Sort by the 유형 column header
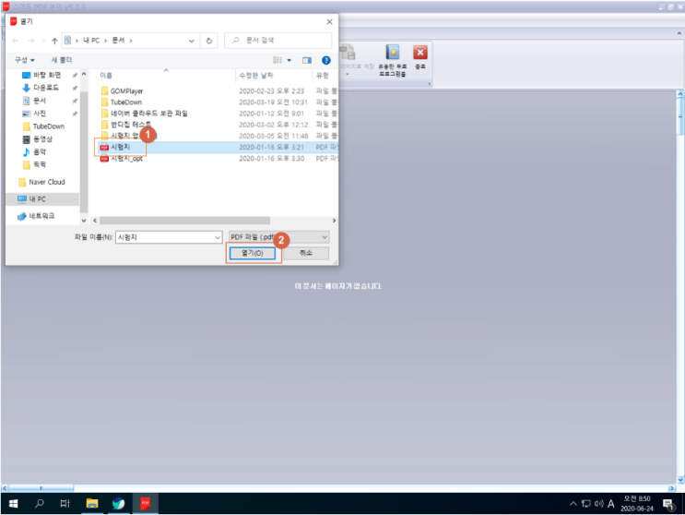This screenshot has height=515, width=685. (x=322, y=76)
